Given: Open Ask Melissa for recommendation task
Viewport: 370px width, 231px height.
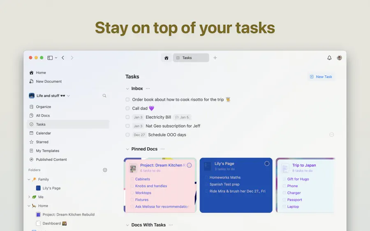Looking at the screenshot, I should [162, 206].
